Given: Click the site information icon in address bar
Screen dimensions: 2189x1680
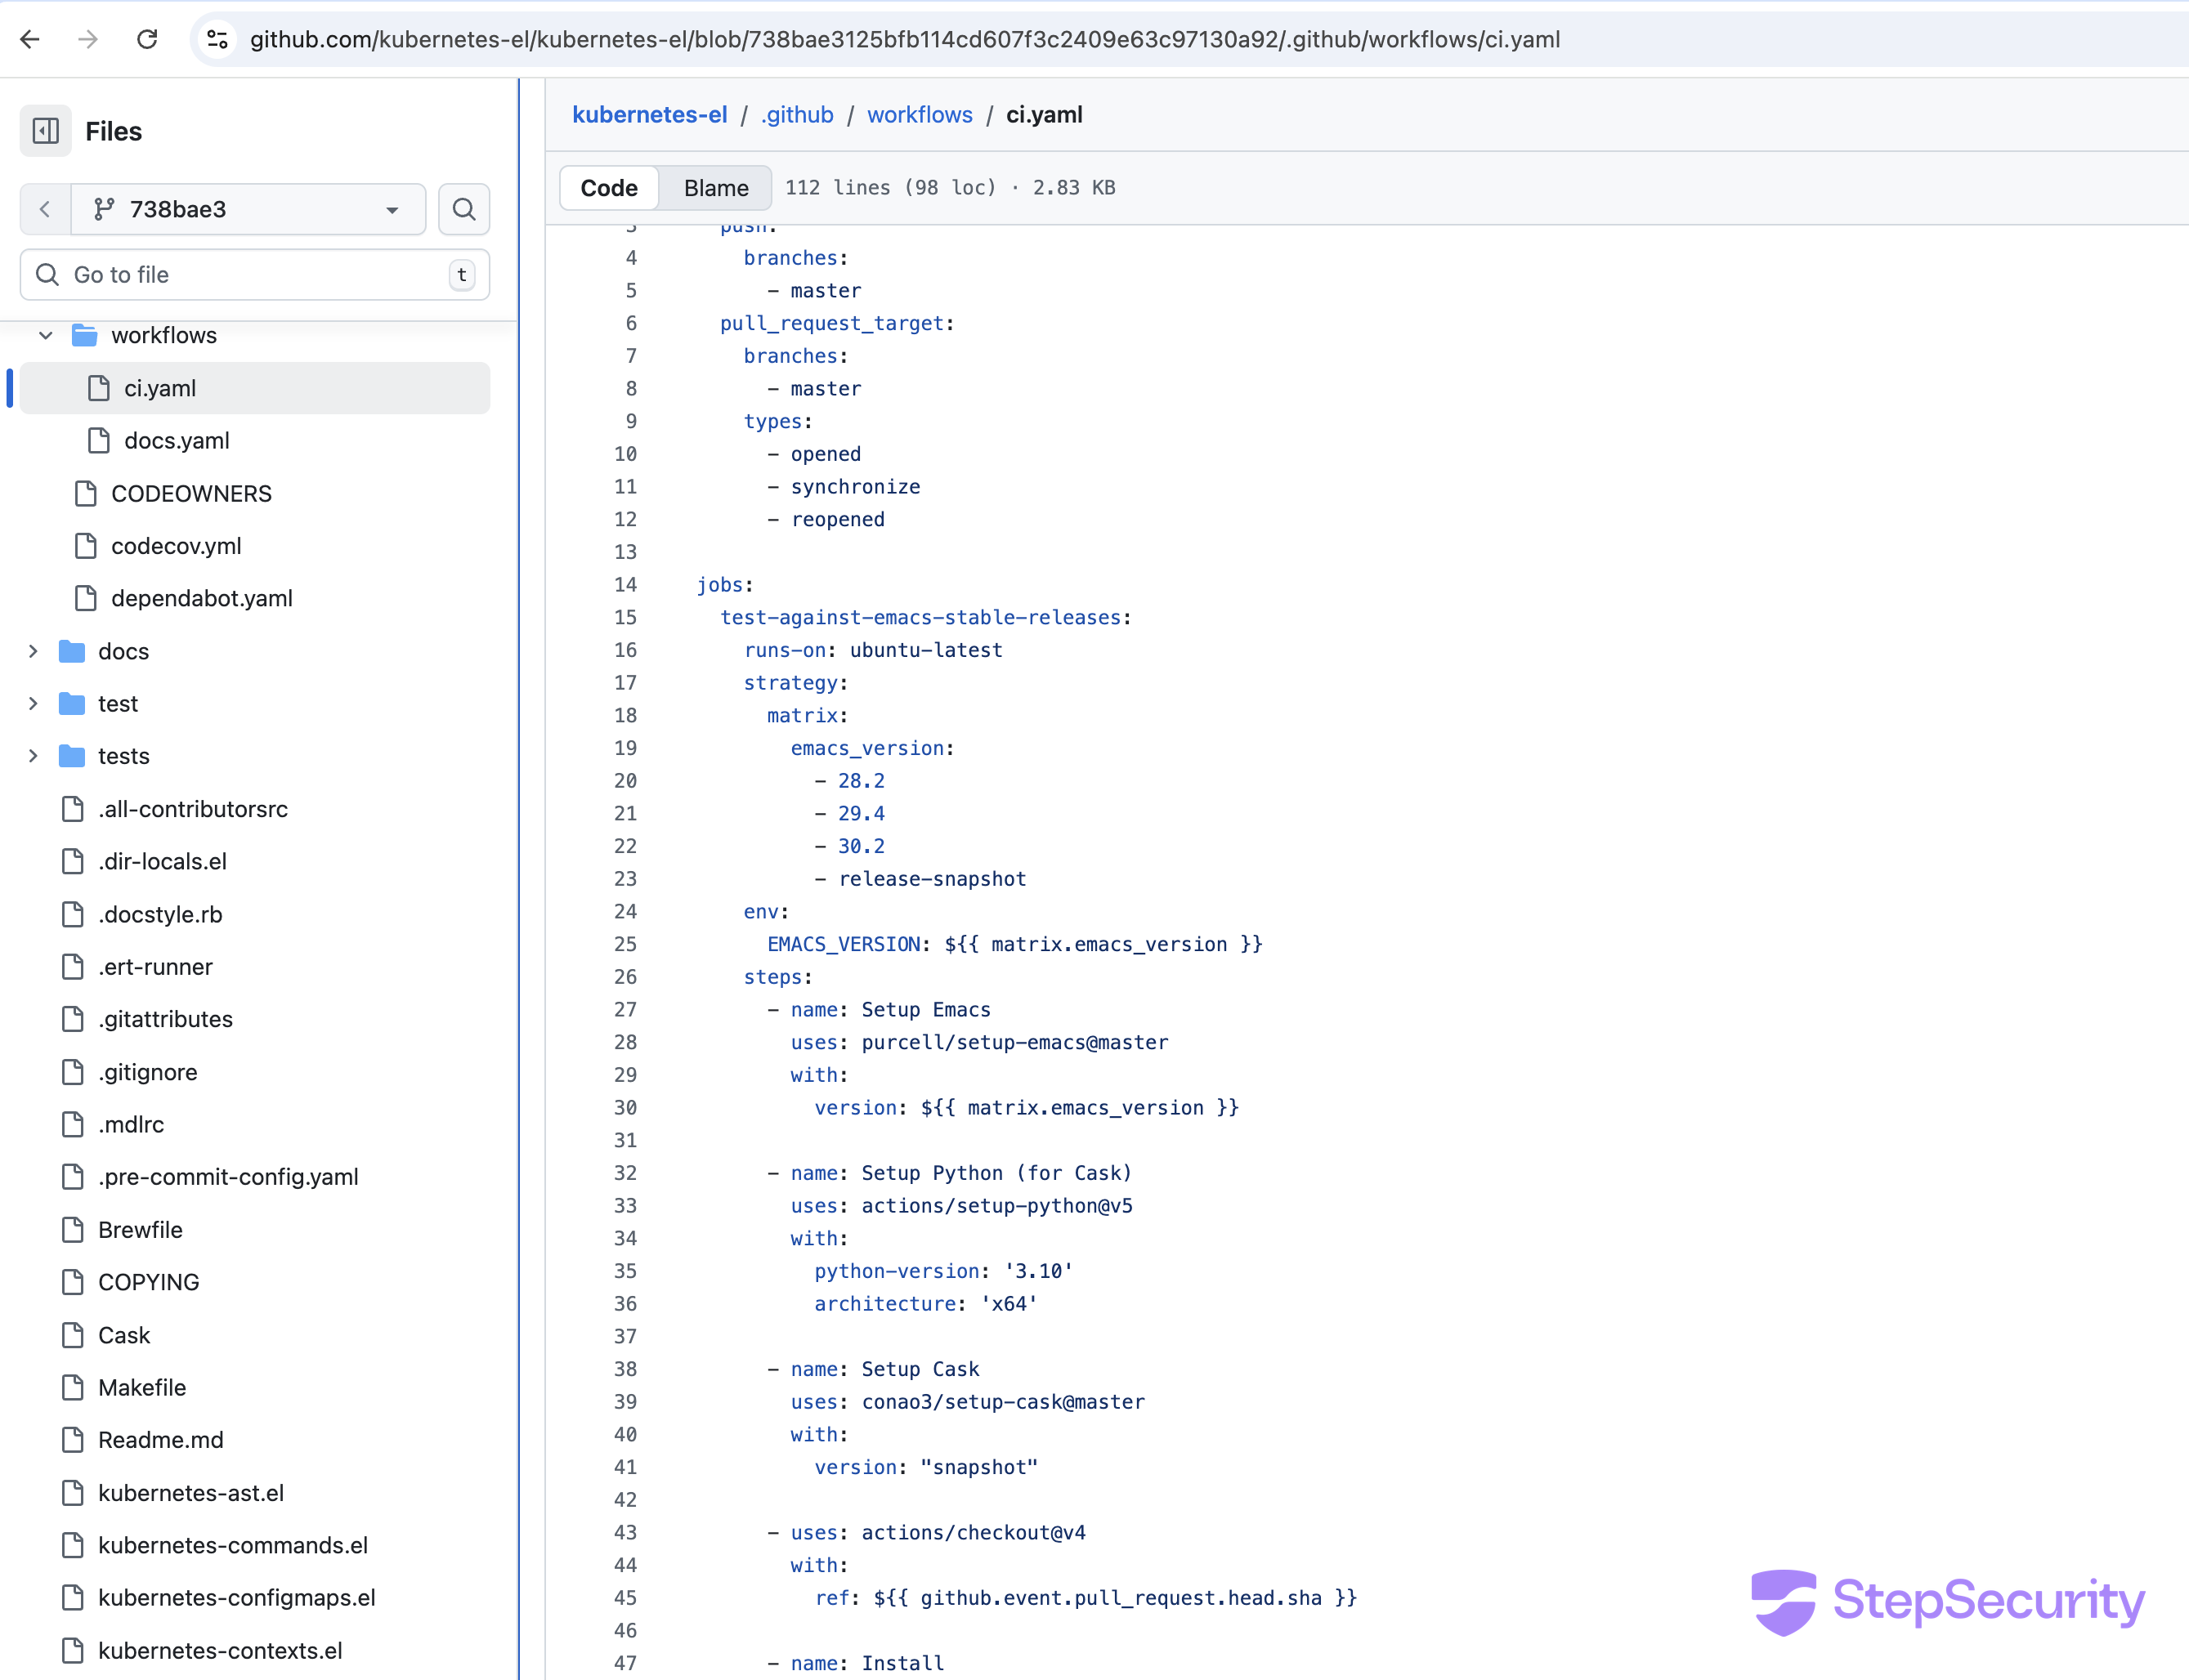Looking at the screenshot, I should click(x=217, y=39).
